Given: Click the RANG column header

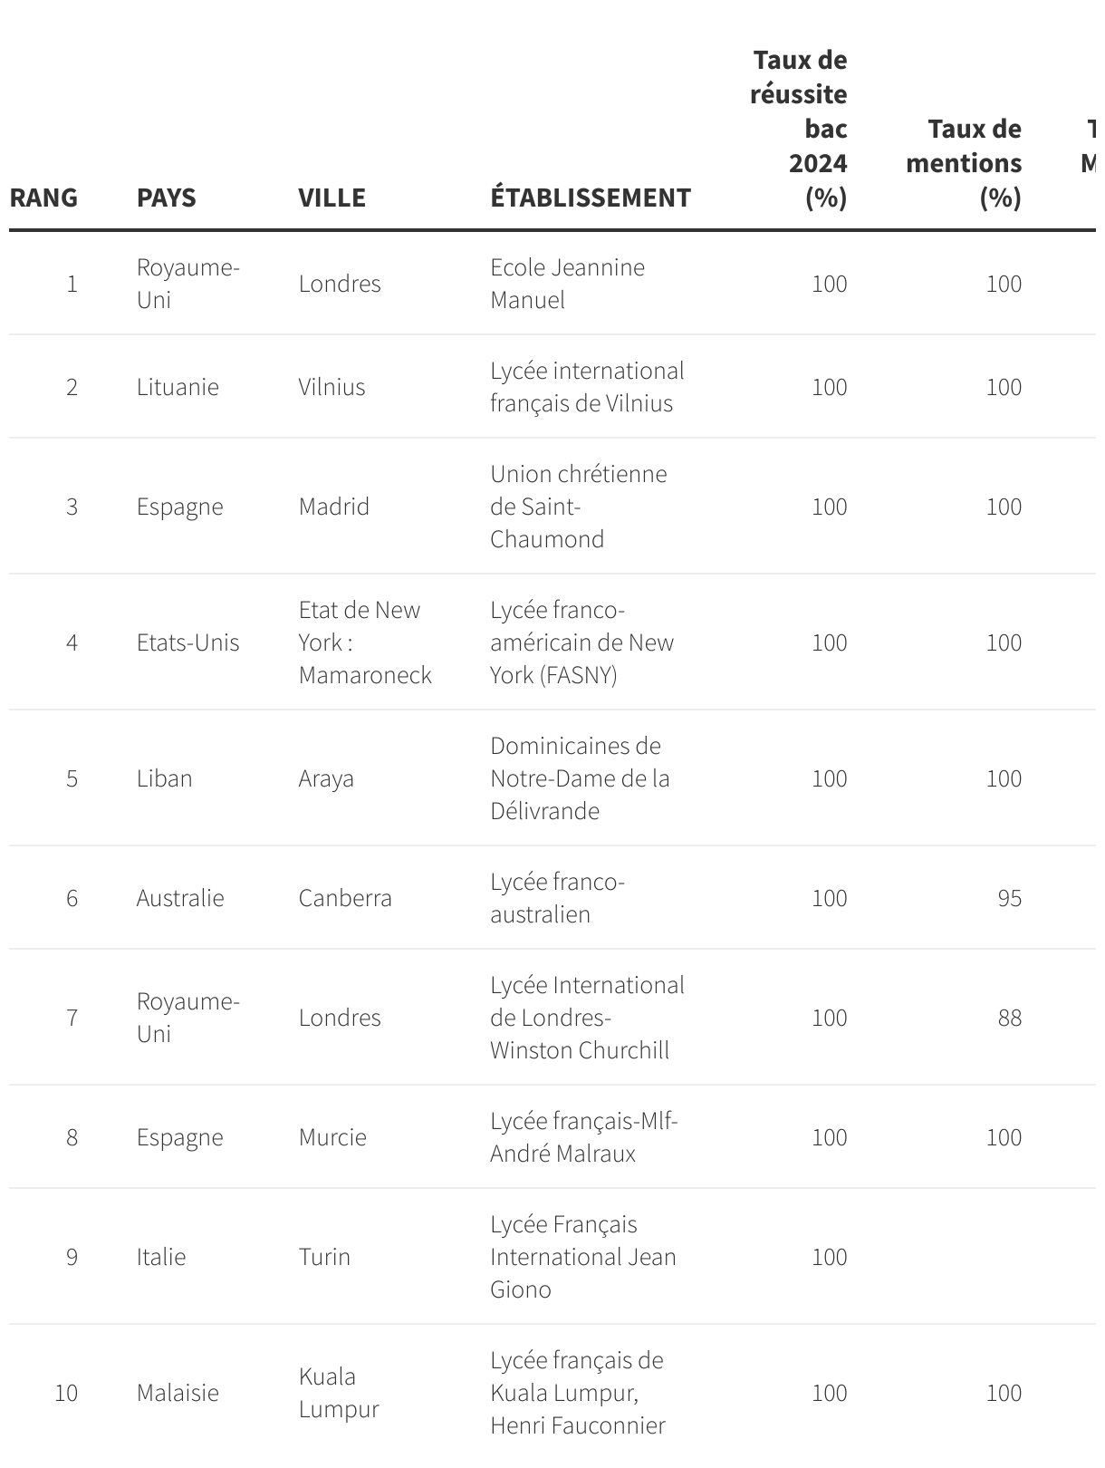Looking at the screenshot, I should (x=43, y=198).
